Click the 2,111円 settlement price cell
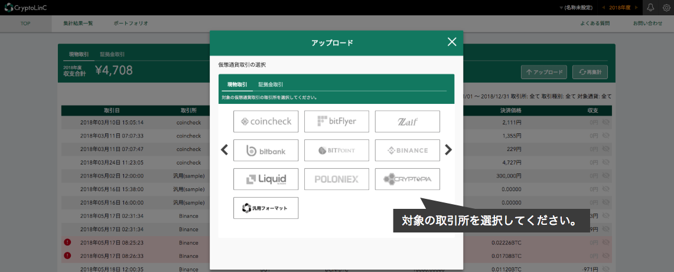This screenshot has height=272, width=674. tap(513, 122)
